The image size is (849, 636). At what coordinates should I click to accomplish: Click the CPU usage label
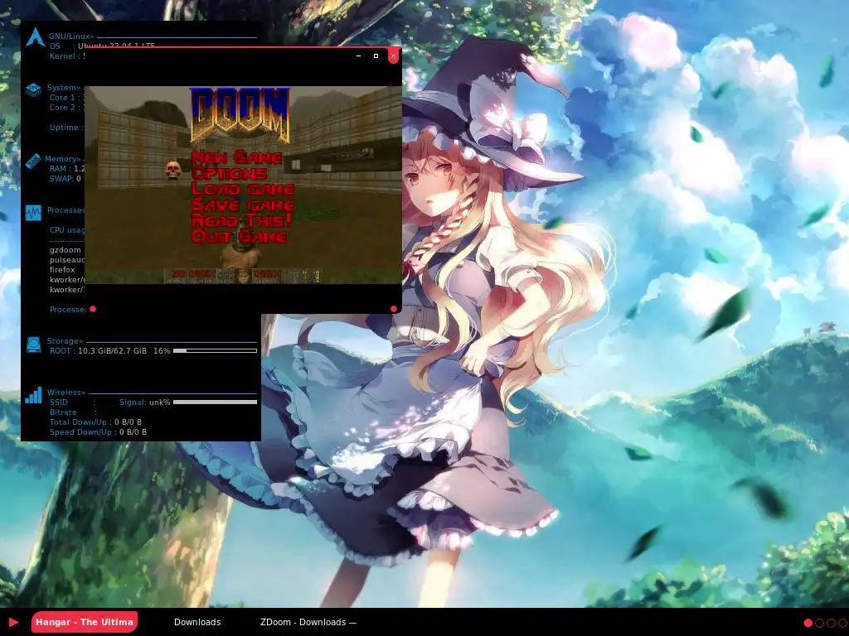[67, 230]
